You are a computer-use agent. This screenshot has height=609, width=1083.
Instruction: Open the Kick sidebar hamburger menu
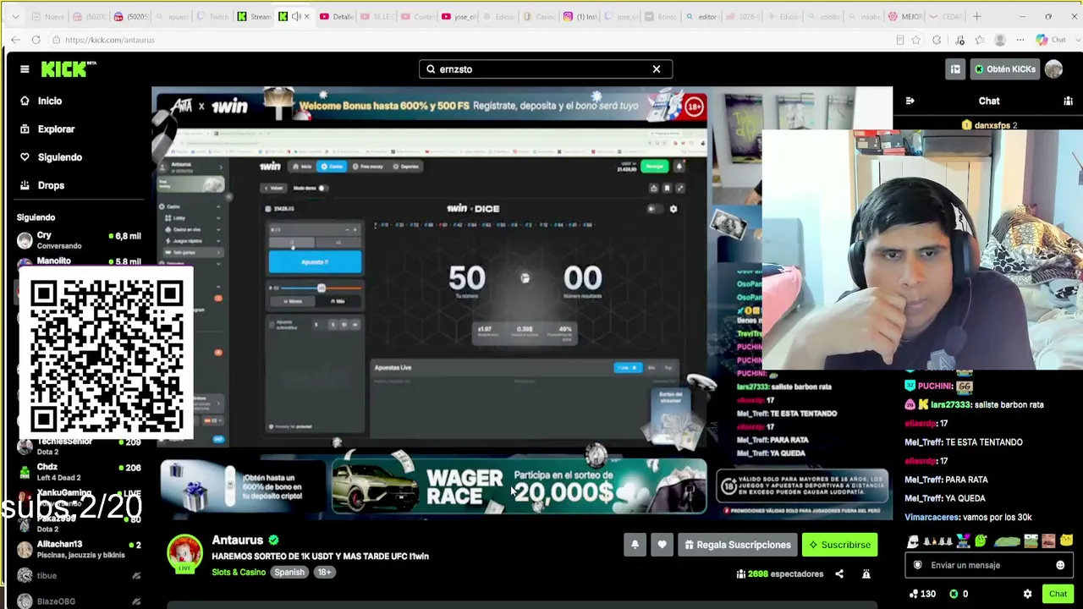click(25, 69)
